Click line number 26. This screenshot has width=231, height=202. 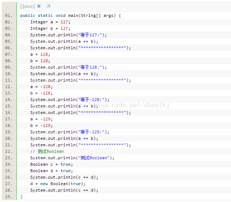[9, 177]
